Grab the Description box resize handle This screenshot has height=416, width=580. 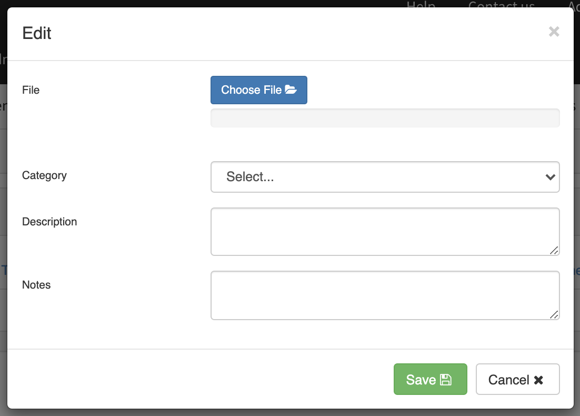pos(554,250)
